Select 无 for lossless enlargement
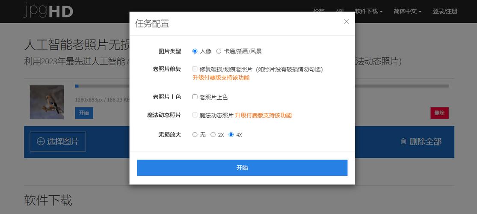This screenshot has height=214, width=477. coord(195,134)
